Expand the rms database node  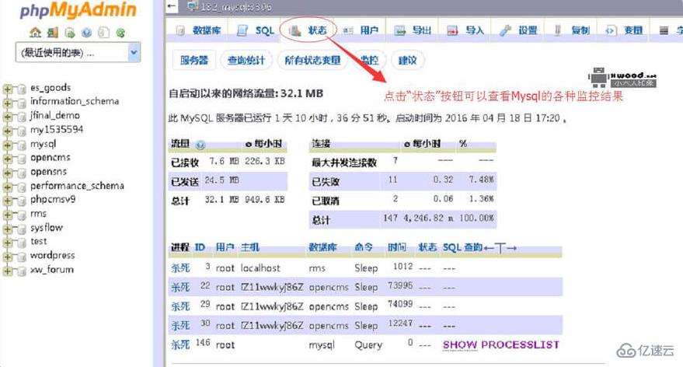pos(8,215)
